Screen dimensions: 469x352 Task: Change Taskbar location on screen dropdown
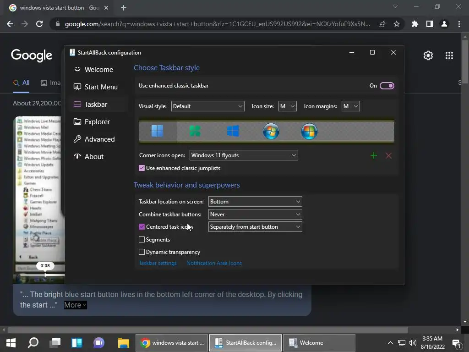click(255, 202)
